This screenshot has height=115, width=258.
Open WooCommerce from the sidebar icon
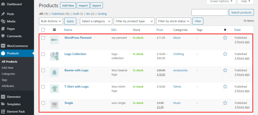3,46
